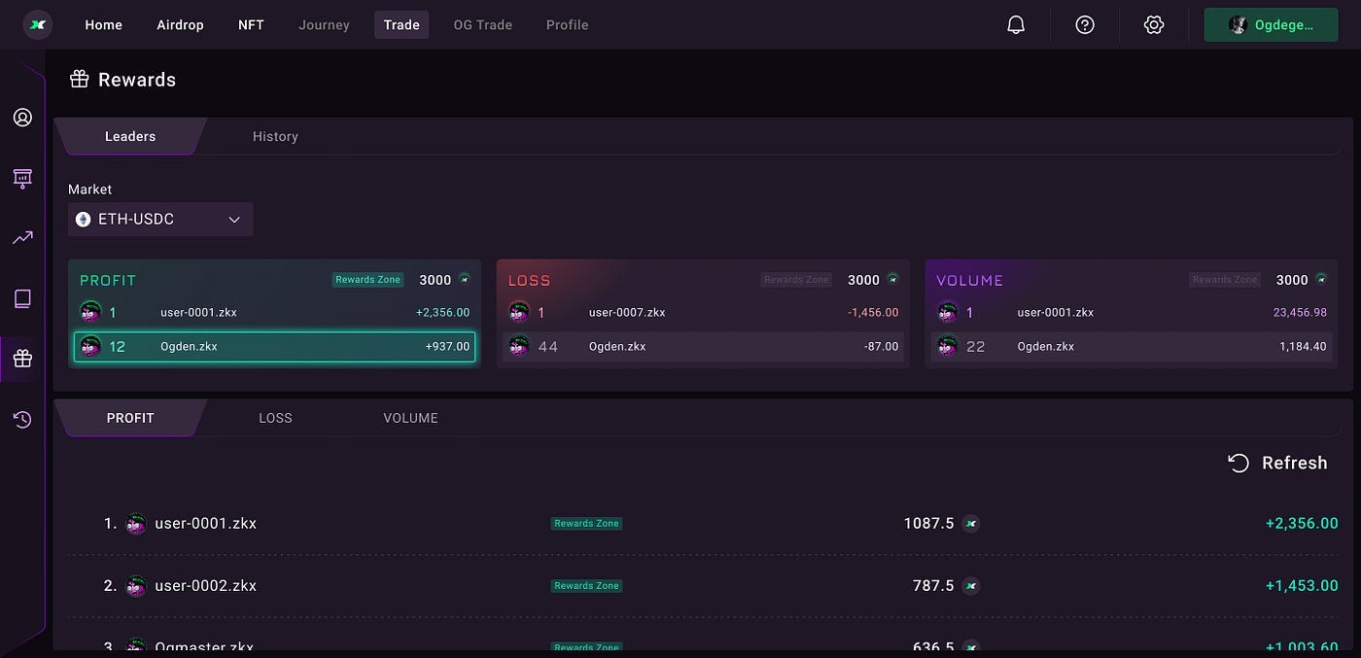Click the leaderboard presentation icon in the sidebar

21,179
